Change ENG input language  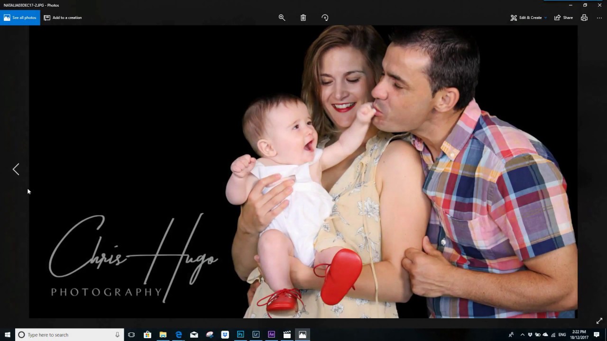pyautogui.click(x=562, y=335)
